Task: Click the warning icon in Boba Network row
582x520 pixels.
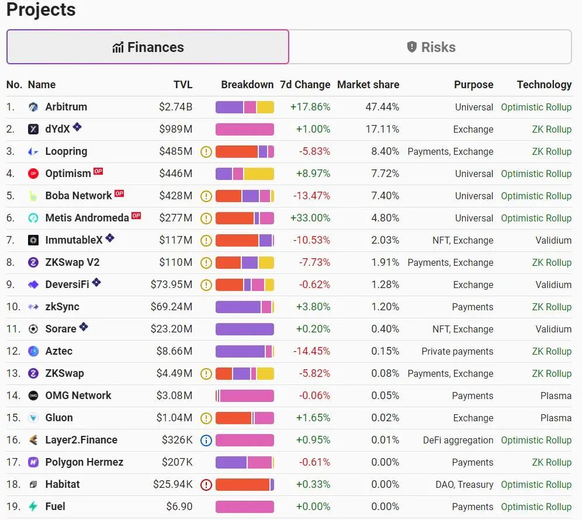Action: pos(206,196)
